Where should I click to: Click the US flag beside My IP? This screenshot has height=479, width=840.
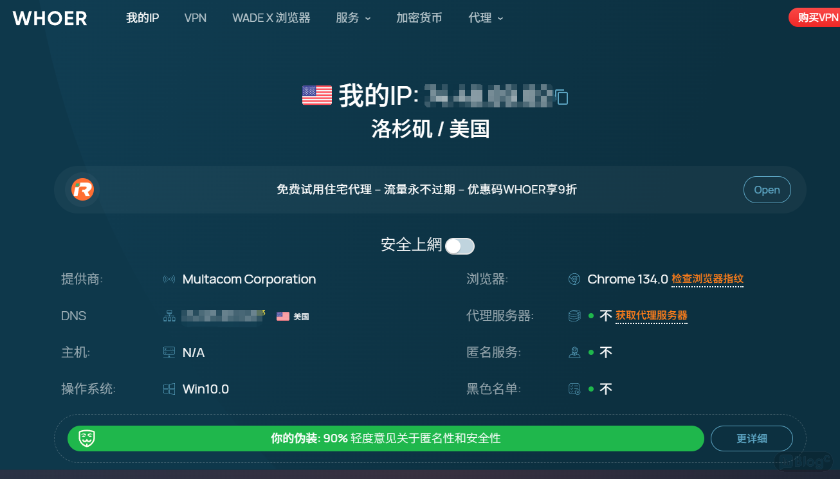316,95
